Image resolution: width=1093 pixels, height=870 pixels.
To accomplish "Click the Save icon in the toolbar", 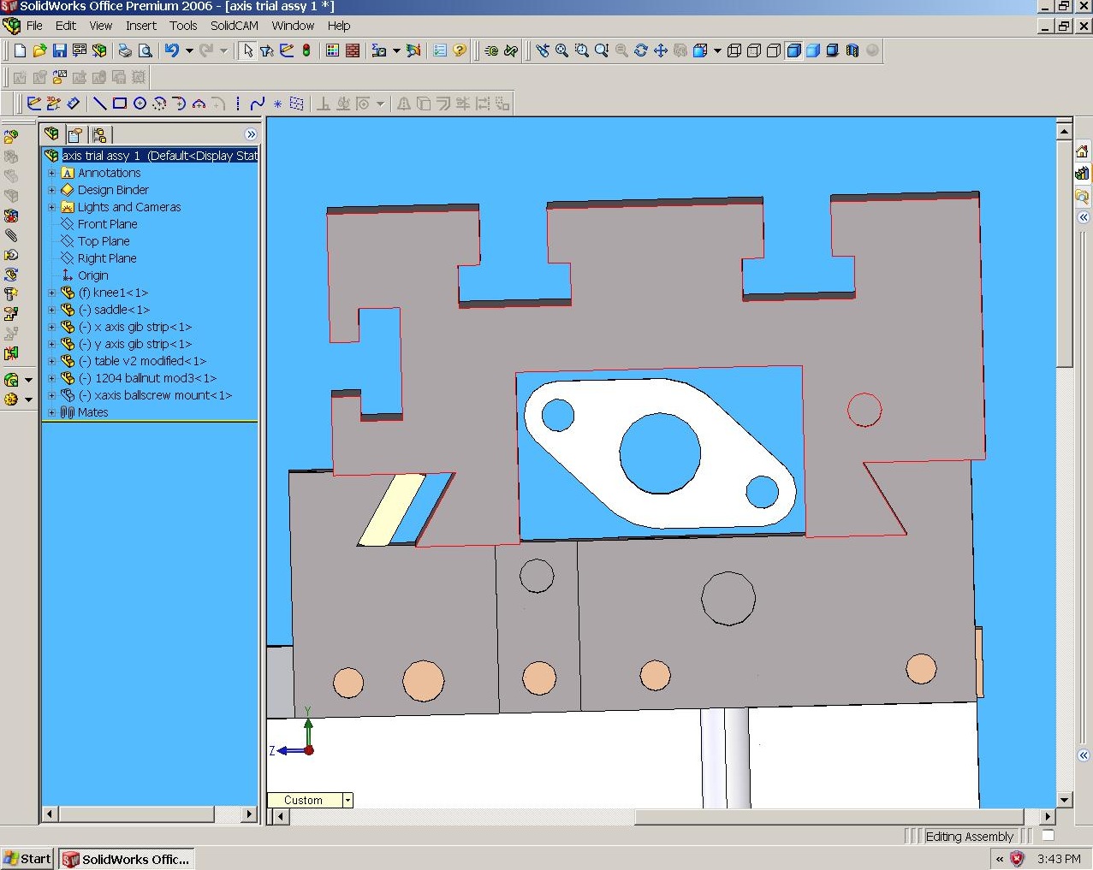I will coord(59,51).
